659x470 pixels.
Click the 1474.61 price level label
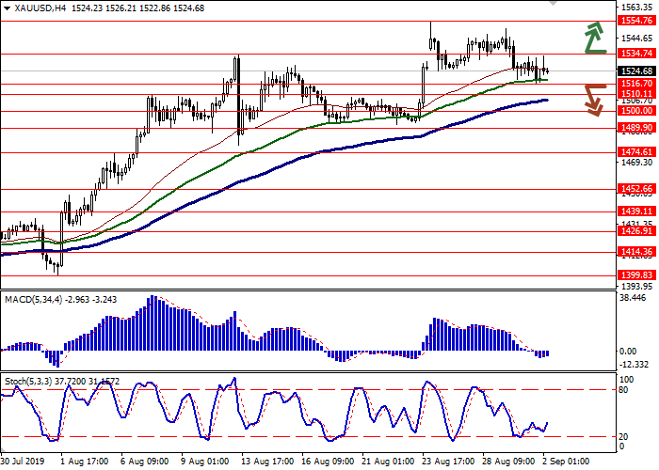pyautogui.click(x=636, y=151)
